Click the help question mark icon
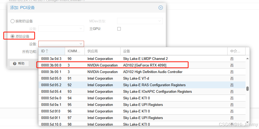Image resolution: width=259 pixels, height=129 pixels. pos(15,64)
